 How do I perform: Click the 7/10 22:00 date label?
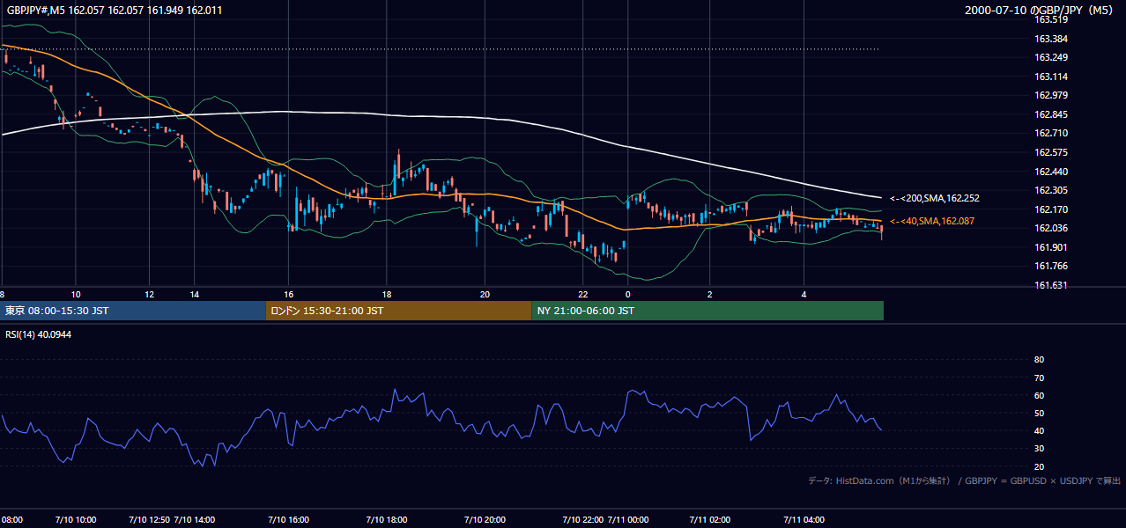(x=582, y=519)
